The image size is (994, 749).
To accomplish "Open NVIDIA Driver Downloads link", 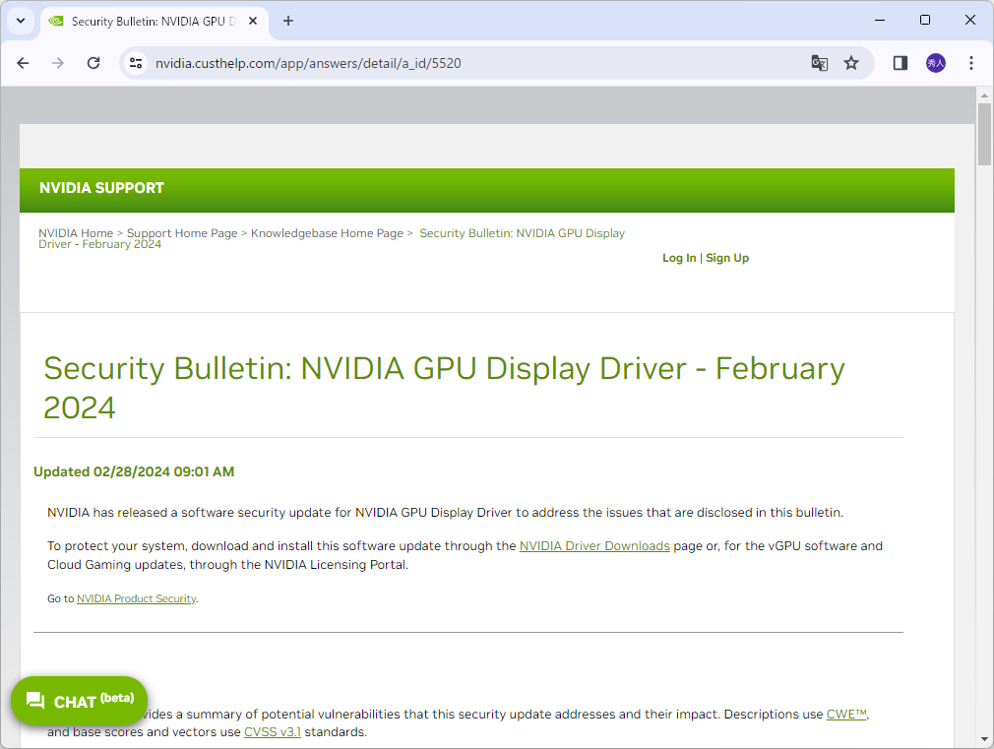I will (594, 546).
